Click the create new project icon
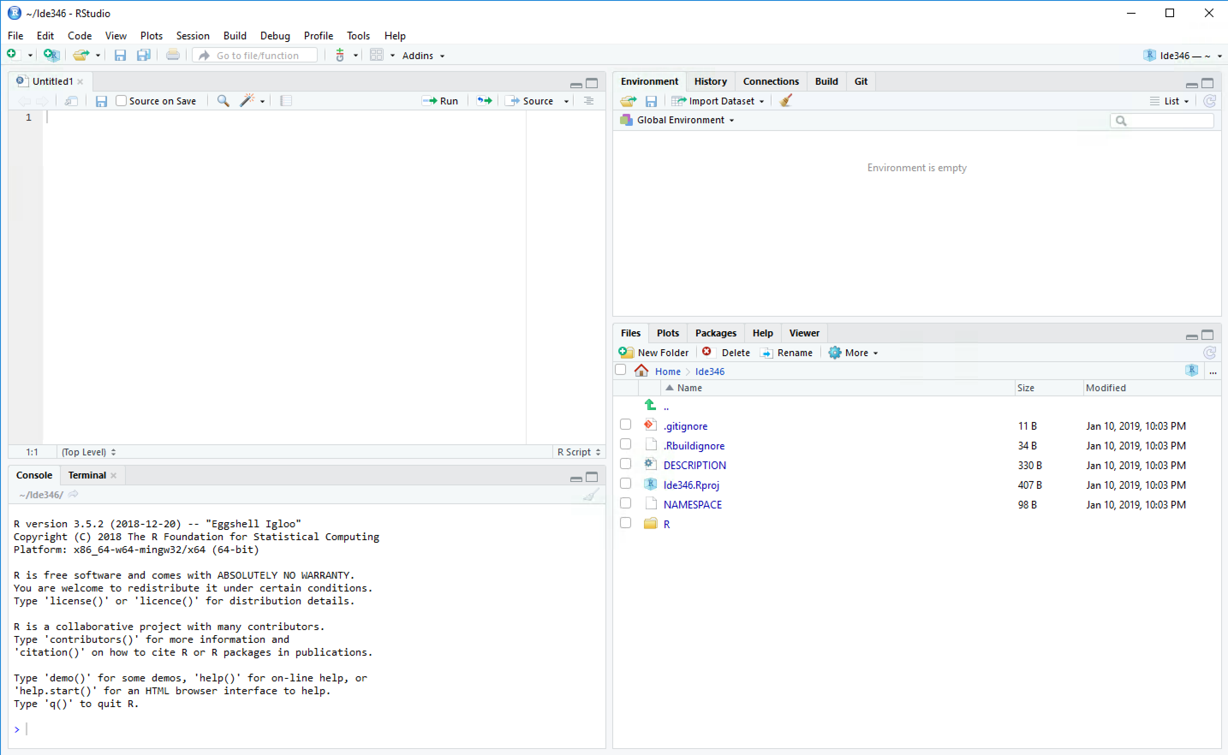The width and height of the screenshot is (1228, 755). point(51,56)
